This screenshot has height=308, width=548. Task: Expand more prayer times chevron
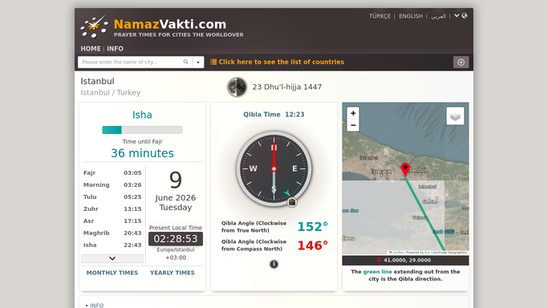coord(112,258)
